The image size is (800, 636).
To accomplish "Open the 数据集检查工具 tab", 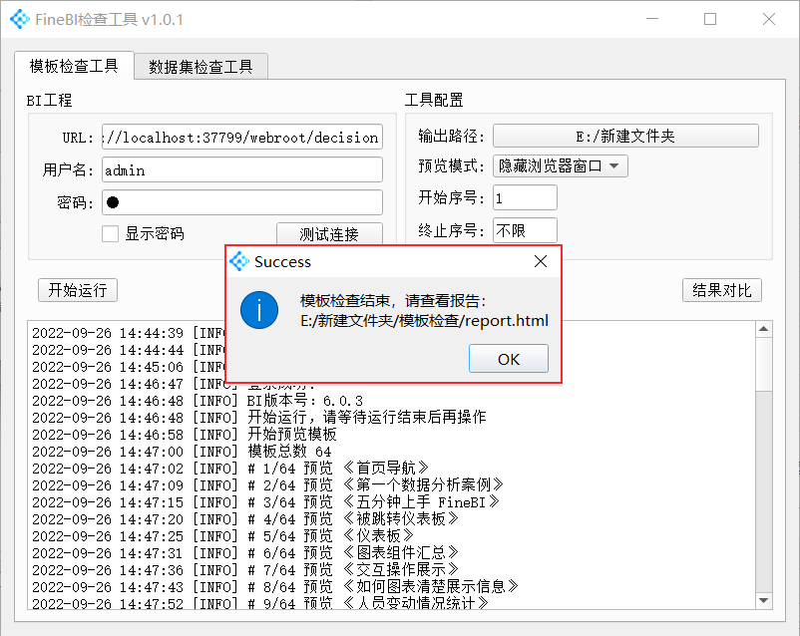I will [201, 67].
